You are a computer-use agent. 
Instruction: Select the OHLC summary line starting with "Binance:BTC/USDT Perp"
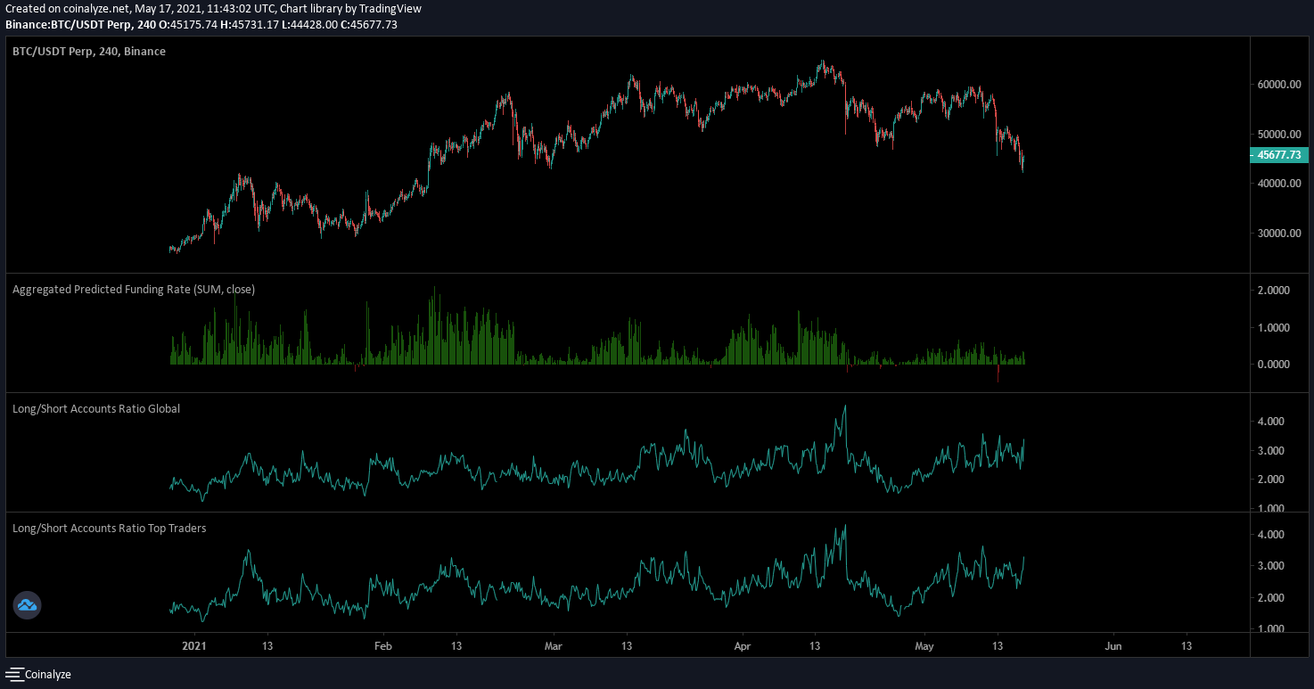pyautogui.click(x=201, y=24)
